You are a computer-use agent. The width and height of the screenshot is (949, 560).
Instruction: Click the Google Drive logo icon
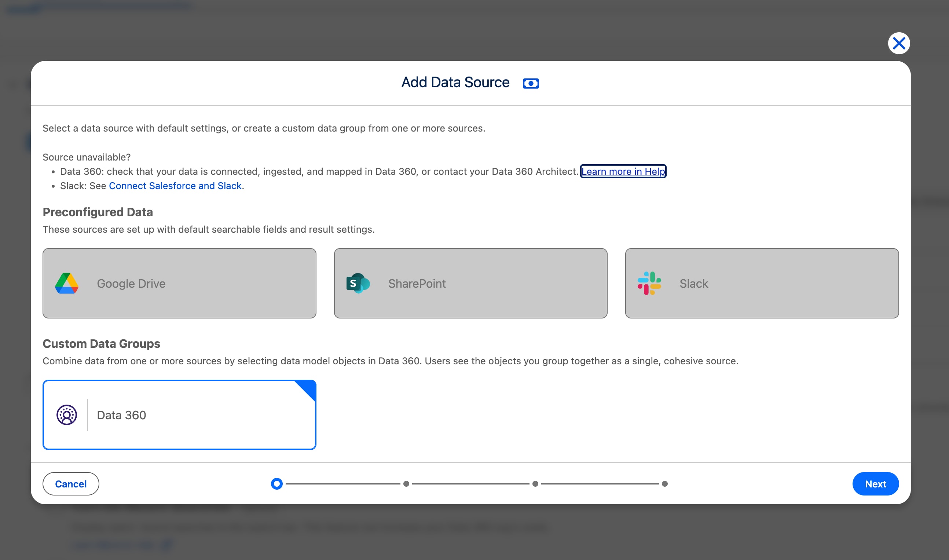click(67, 283)
